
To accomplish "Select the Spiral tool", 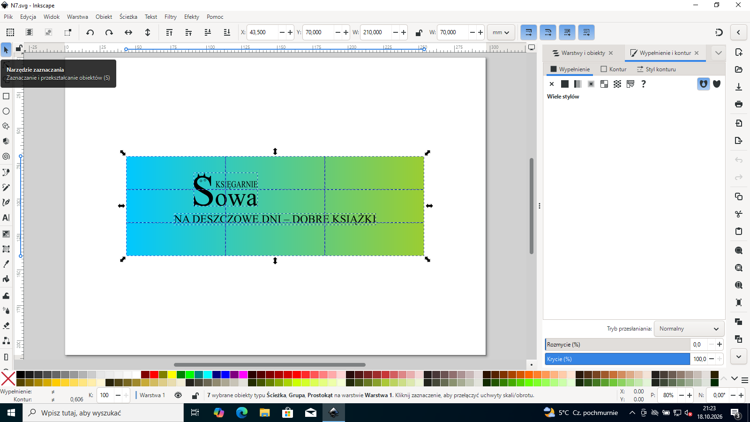I will (6, 157).
